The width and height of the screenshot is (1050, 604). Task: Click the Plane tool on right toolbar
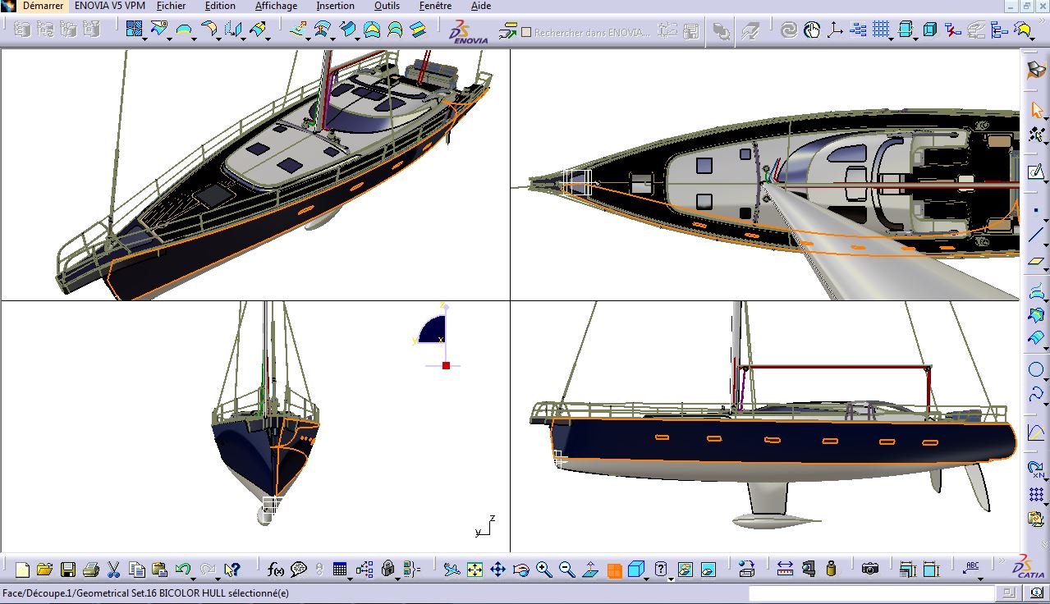click(1036, 262)
